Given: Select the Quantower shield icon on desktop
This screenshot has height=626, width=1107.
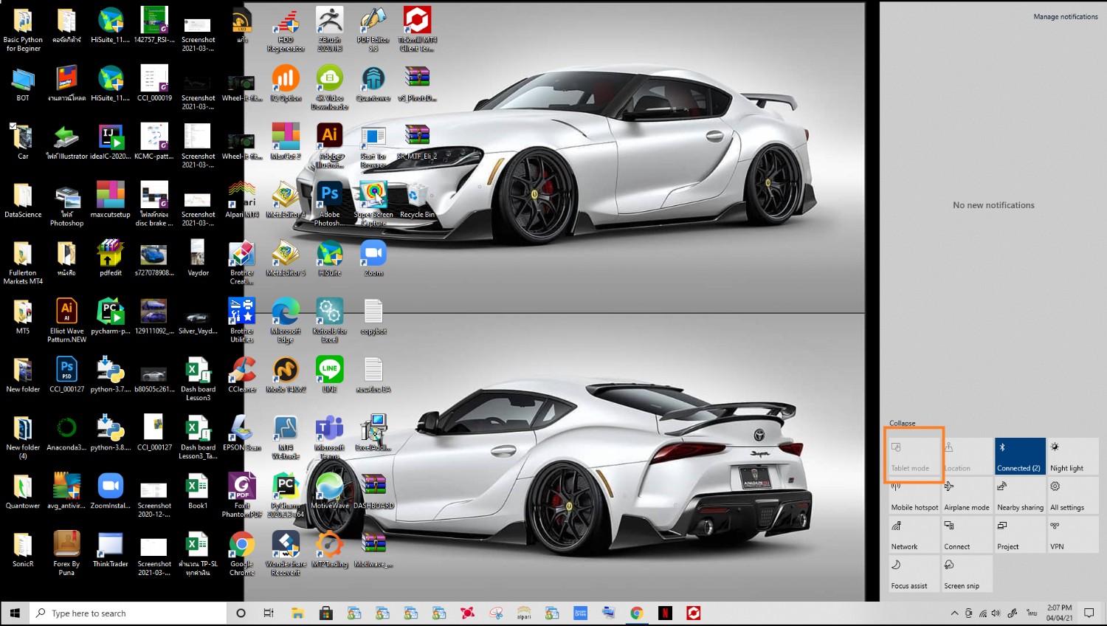Looking at the screenshot, I should pyautogui.click(x=373, y=83).
